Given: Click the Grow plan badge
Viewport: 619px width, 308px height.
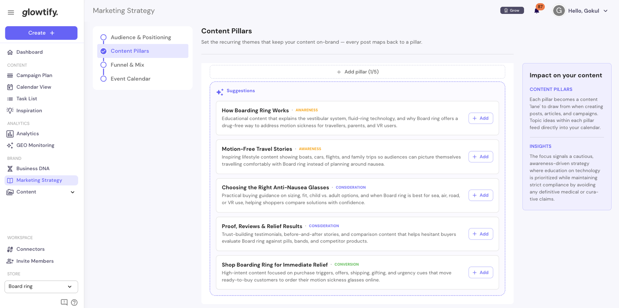Looking at the screenshot, I should (x=512, y=10).
